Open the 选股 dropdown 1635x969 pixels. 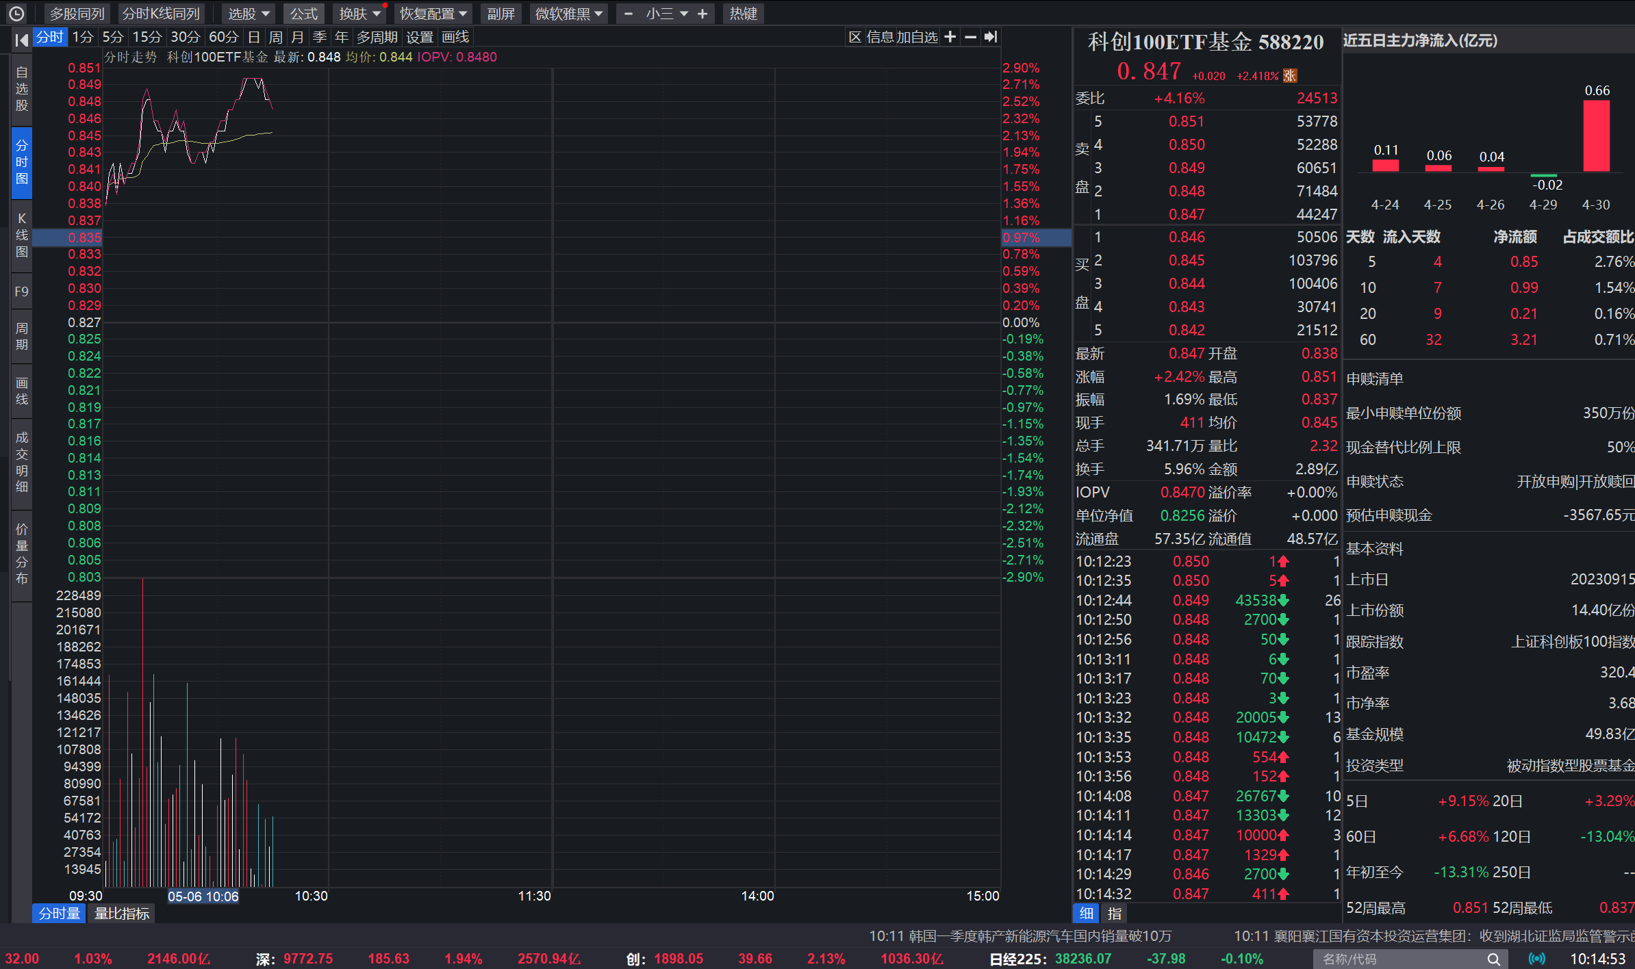coord(249,14)
